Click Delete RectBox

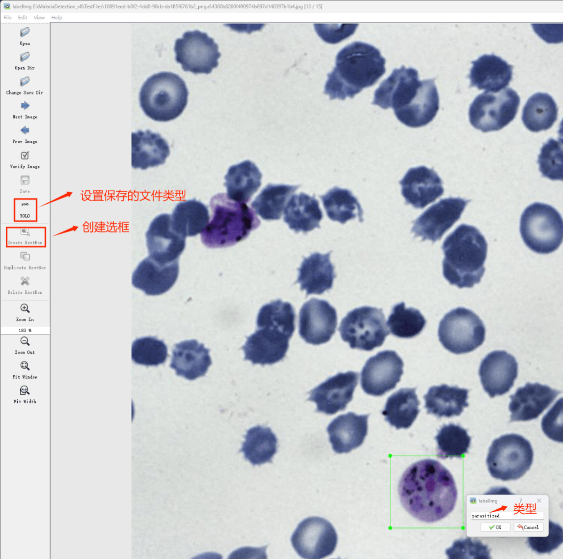pyautogui.click(x=25, y=285)
